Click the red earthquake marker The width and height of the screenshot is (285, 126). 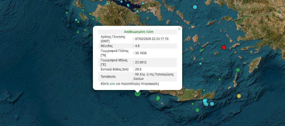coord(223,47)
